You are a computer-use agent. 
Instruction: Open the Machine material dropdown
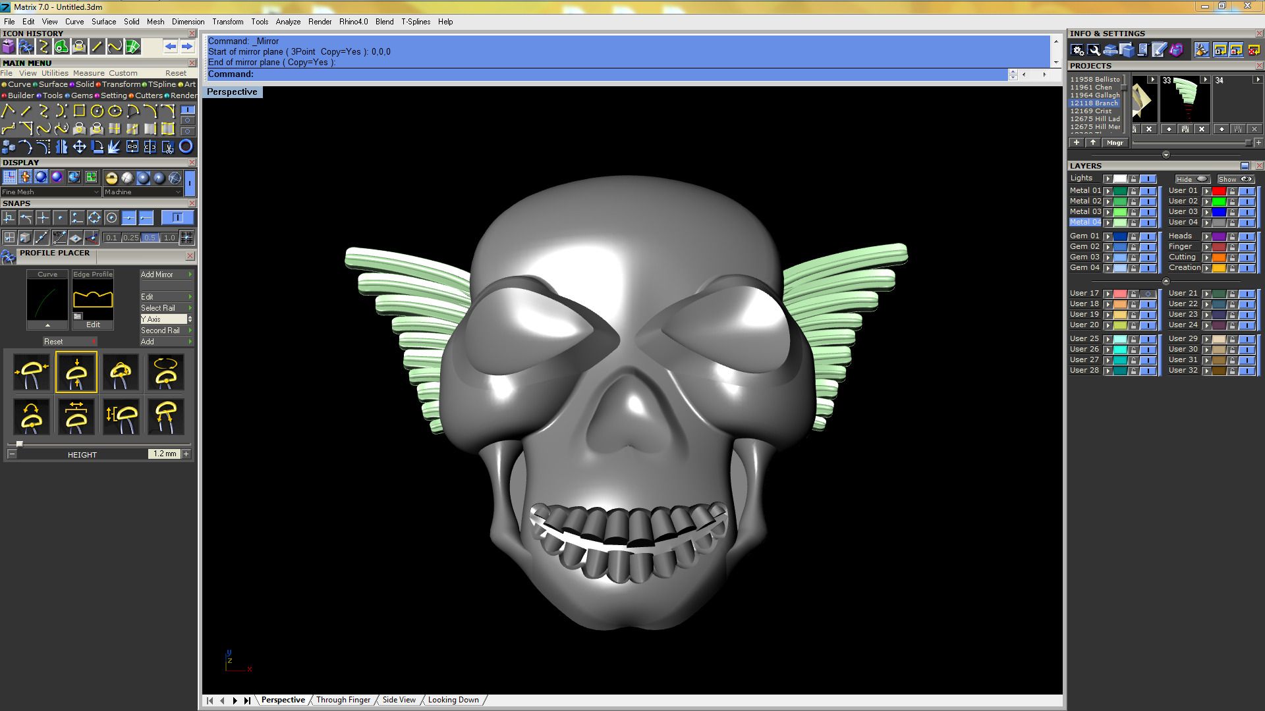(x=142, y=192)
